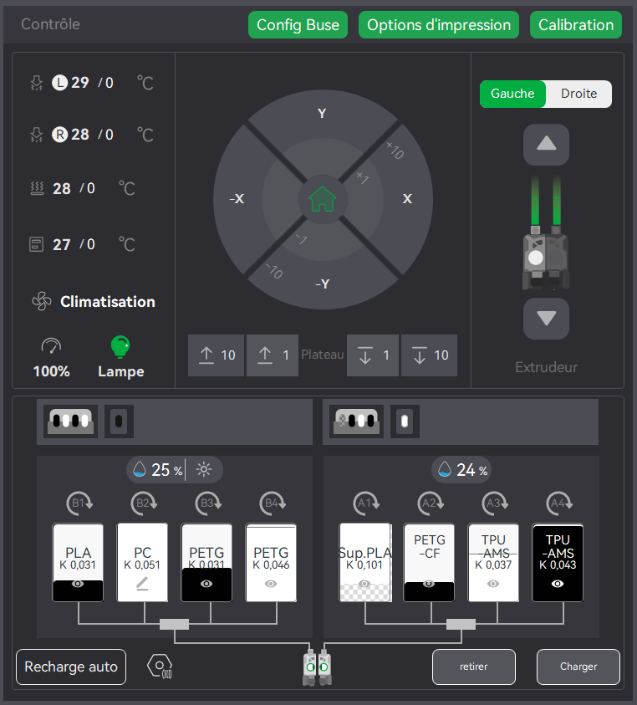Select the left AMS unit thumbnail
637x705 pixels.
tap(70, 421)
